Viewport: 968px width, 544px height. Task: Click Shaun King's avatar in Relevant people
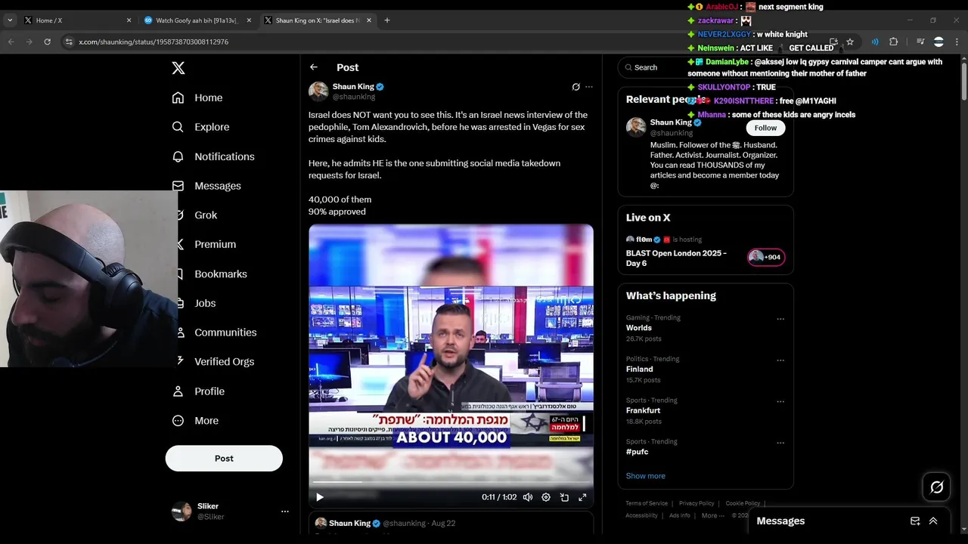click(636, 127)
